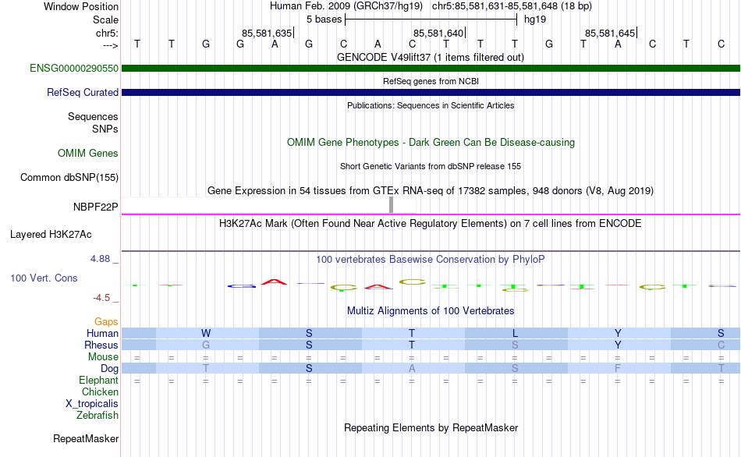Click the ENSG00000290550 gene label

(x=74, y=68)
